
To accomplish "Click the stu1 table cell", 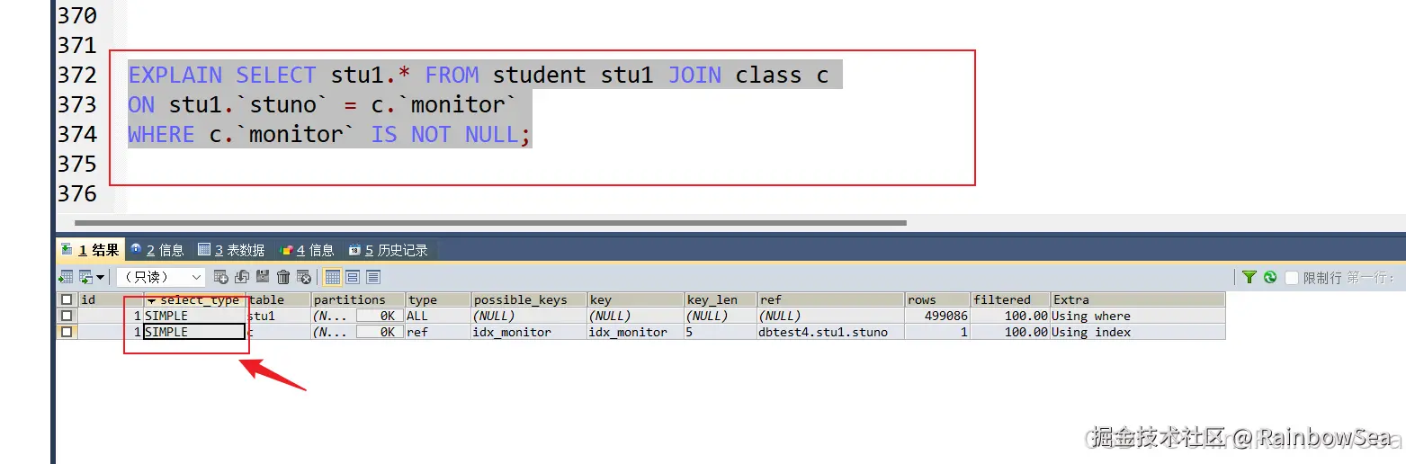I will [x=279, y=316].
